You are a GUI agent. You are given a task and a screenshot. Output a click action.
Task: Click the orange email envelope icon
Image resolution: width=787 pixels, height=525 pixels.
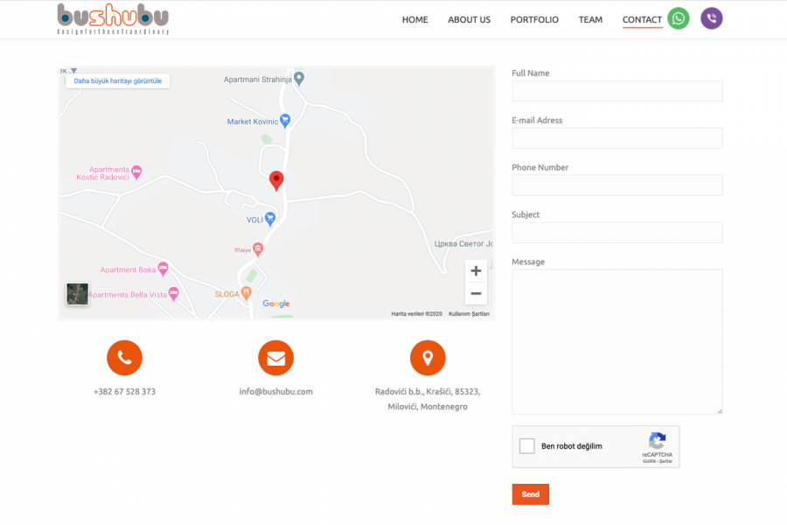tap(275, 358)
